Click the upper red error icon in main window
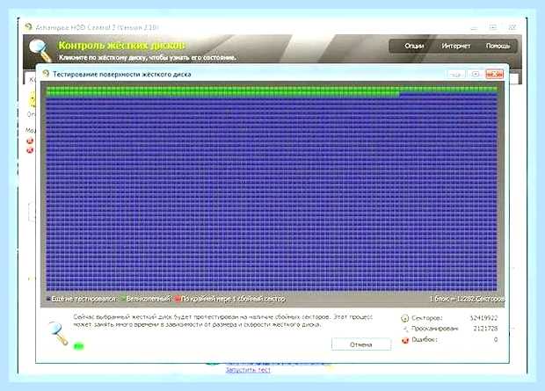Viewport: 545px width, 391px height. [30, 141]
